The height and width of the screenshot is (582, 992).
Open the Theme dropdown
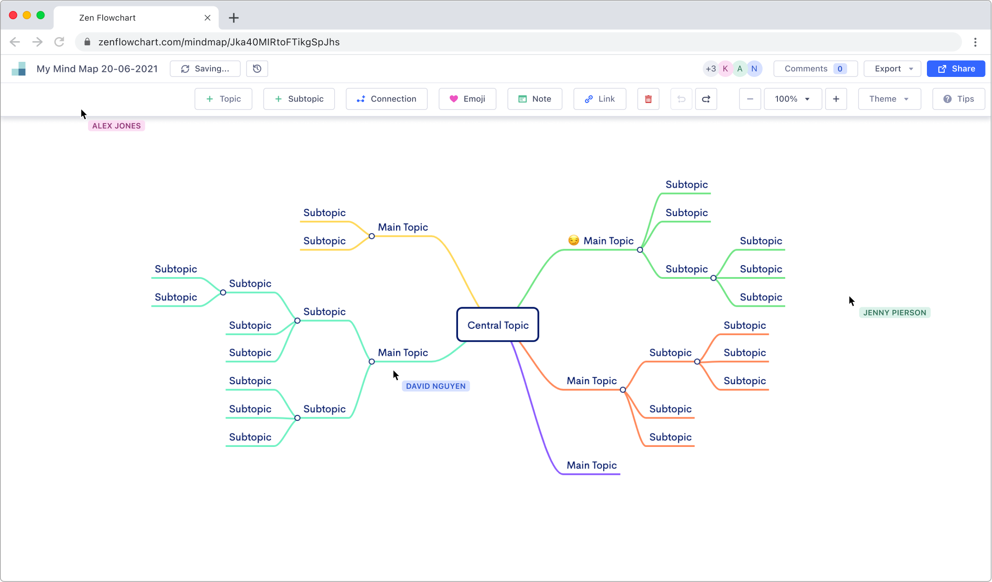[x=889, y=99]
